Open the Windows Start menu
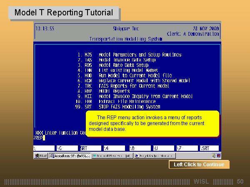Screen dimensions: 250x187 (41, 156)
